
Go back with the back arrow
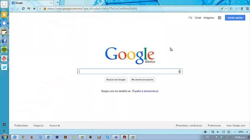(13, 9)
